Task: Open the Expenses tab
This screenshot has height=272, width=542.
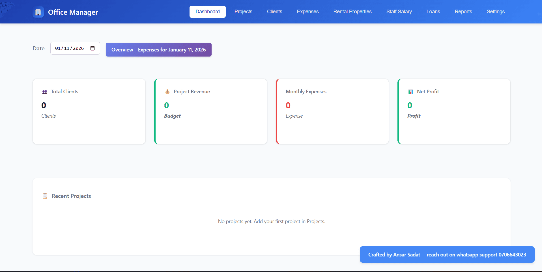Action: tap(308, 12)
